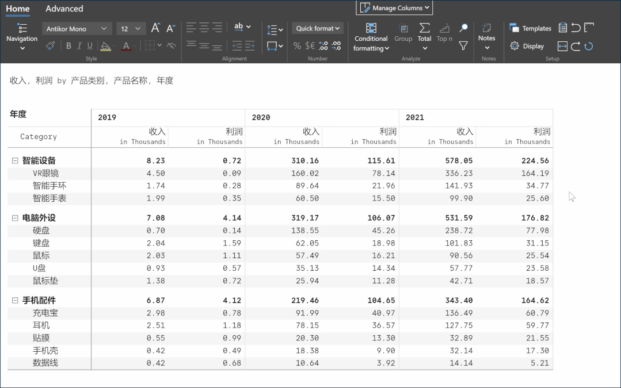Image resolution: width=621 pixels, height=388 pixels.
Task: Decrease the font size
Action: point(171,28)
